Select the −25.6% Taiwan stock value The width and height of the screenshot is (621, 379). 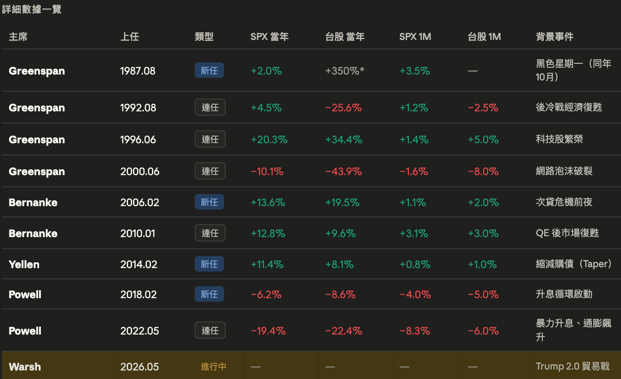(x=343, y=108)
